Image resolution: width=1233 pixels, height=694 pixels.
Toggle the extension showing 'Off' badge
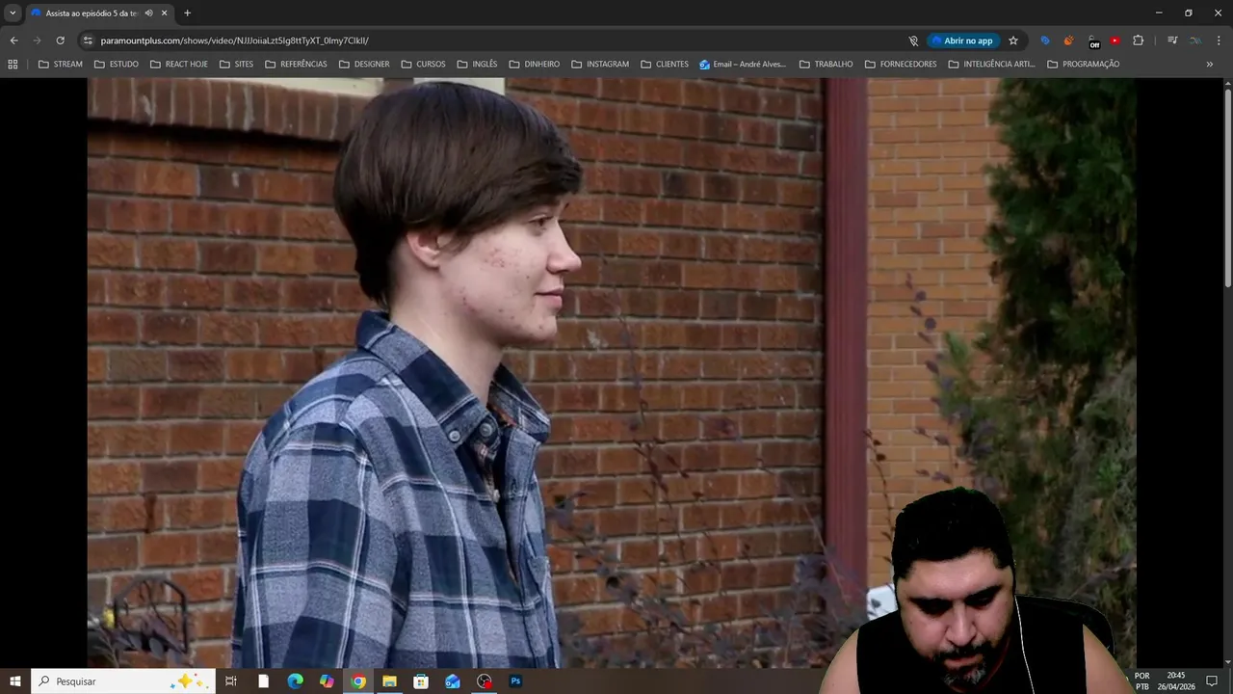pos(1092,41)
